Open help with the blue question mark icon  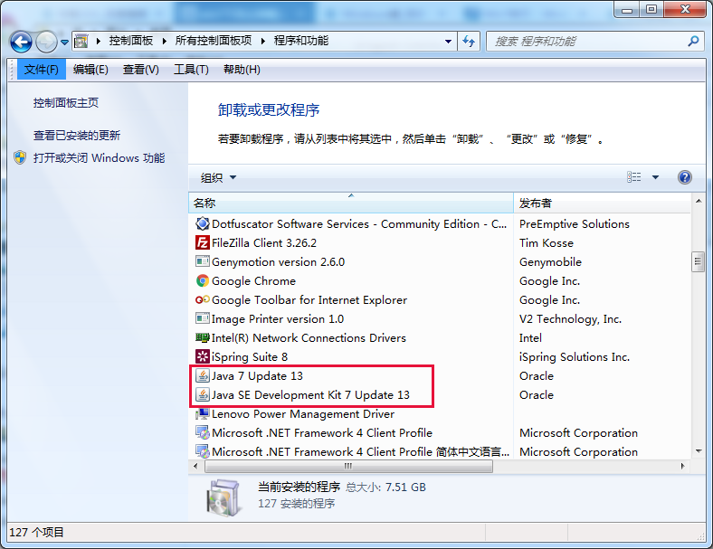[x=684, y=176]
